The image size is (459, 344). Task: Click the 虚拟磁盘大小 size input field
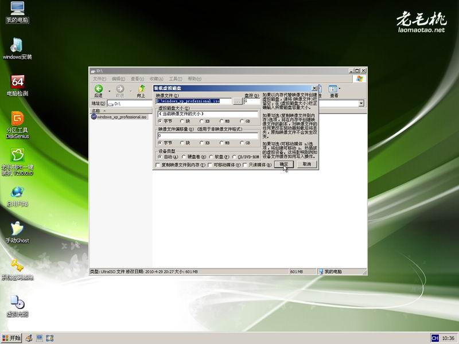208,114
